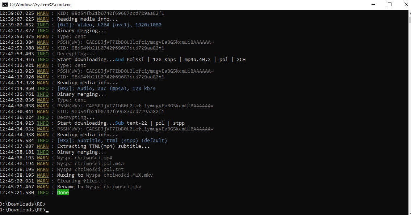The width and height of the screenshot is (411, 215).
Task: Click the blue Sub label before text-22
Action: click(x=119, y=123)
